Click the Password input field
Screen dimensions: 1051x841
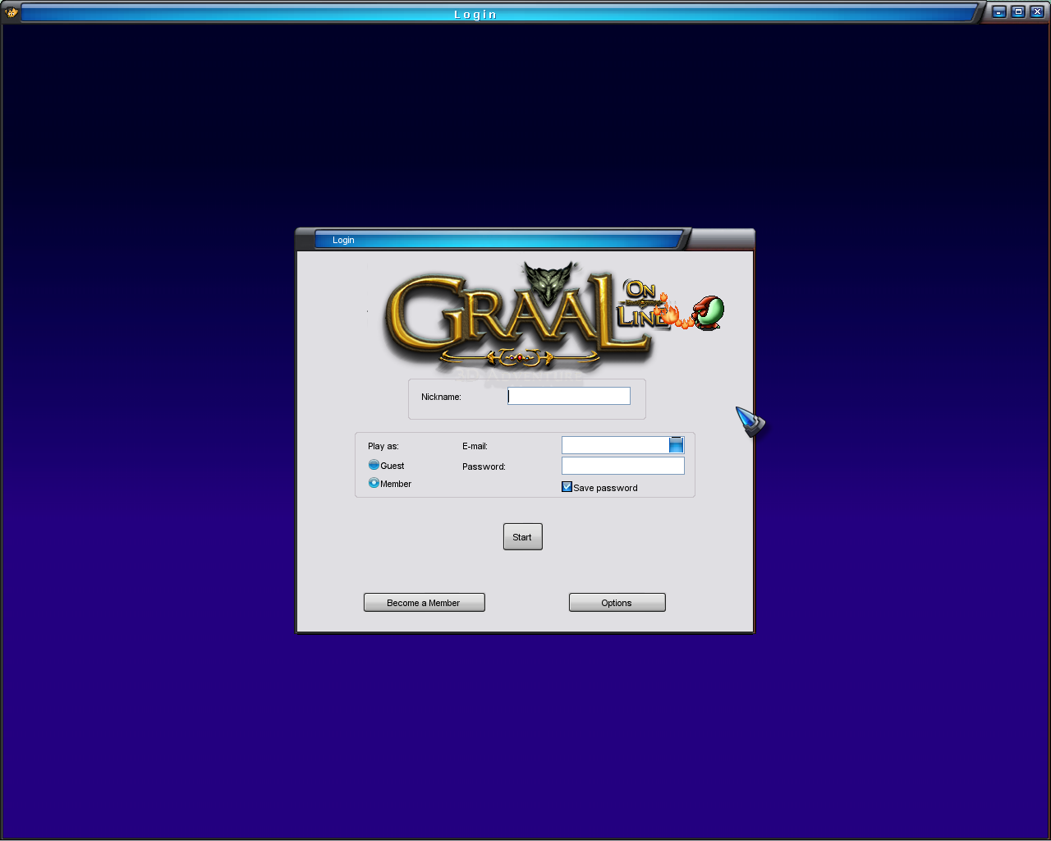[622, 466]
